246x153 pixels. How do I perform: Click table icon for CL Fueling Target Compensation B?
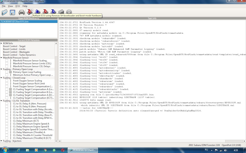pos(11,92)
